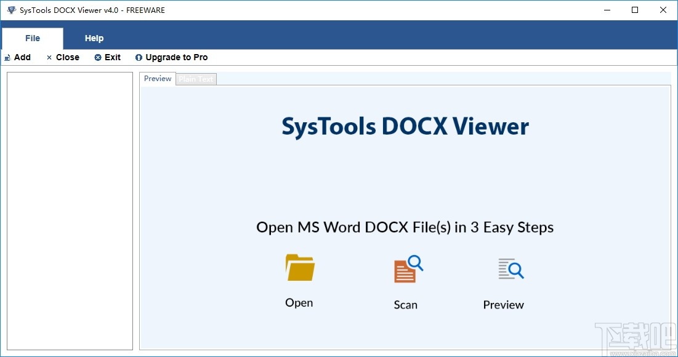Click the magnifier icon above Preview label
Viewport: 678px width, 357px height.
tap(509, 269)
